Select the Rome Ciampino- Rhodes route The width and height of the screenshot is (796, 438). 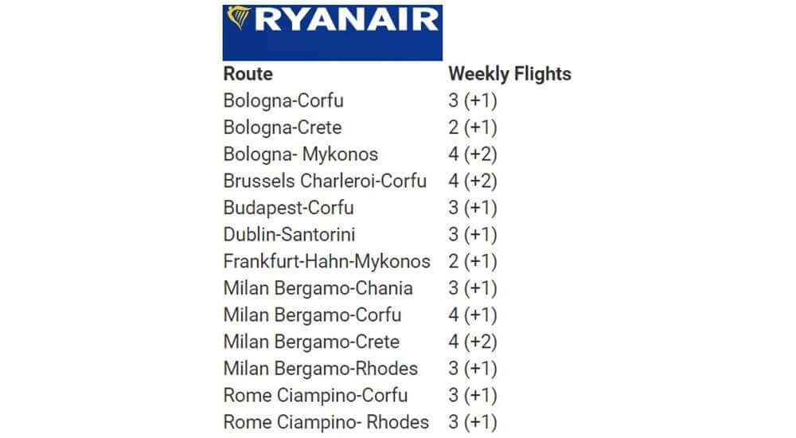click(x=326, y=422)
